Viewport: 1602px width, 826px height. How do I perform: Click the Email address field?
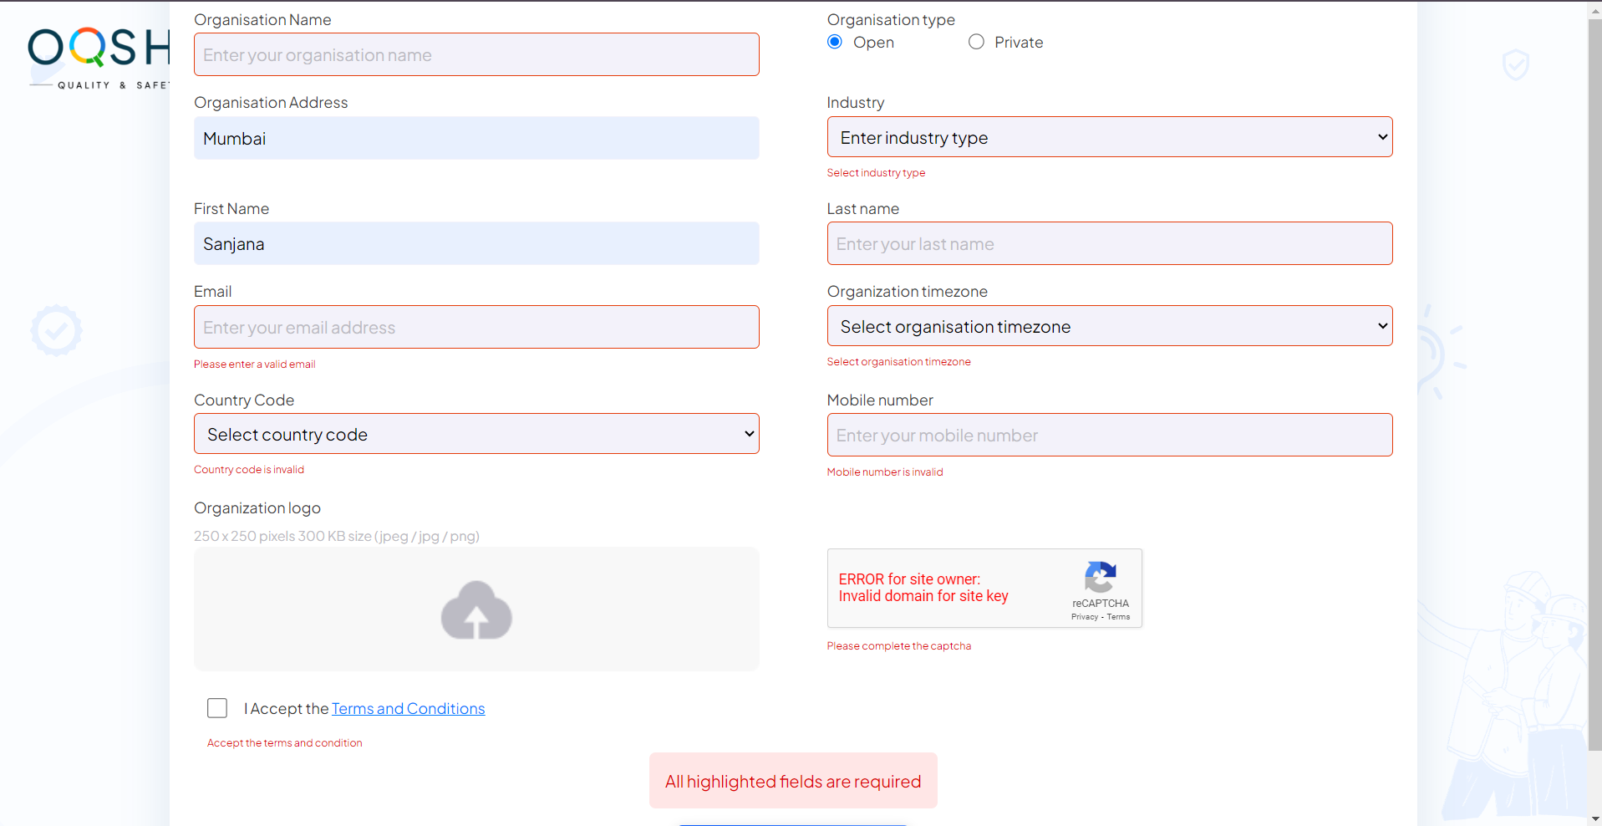pos(476,327)
